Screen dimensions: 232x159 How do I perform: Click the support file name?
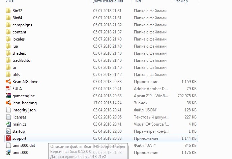pos(19,138)
